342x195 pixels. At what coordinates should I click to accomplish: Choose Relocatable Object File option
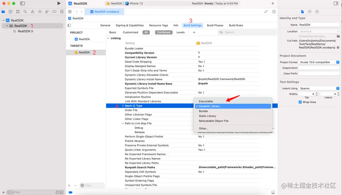click(233, 121)
